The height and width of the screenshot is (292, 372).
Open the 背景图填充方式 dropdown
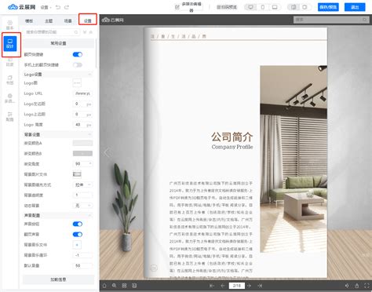pyautogui.click(x=82, y=184)
